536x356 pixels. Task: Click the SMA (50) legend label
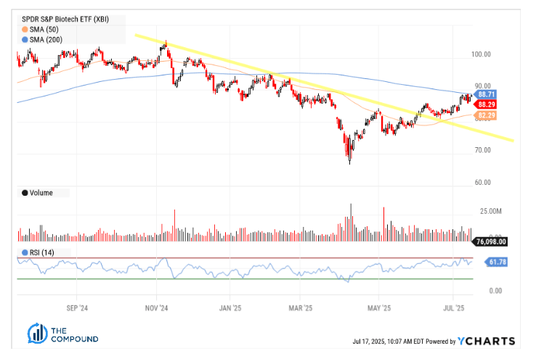coord(44,30)
